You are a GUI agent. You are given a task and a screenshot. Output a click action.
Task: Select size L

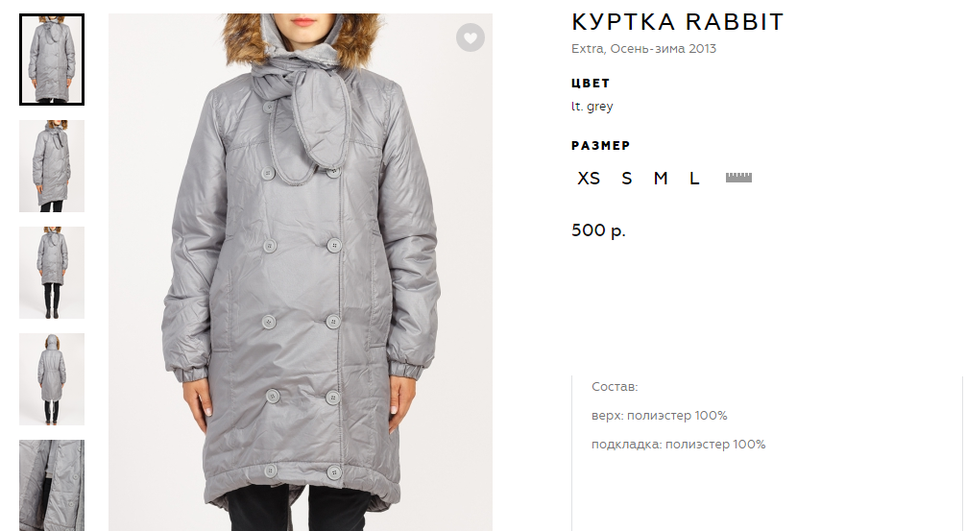694,179
